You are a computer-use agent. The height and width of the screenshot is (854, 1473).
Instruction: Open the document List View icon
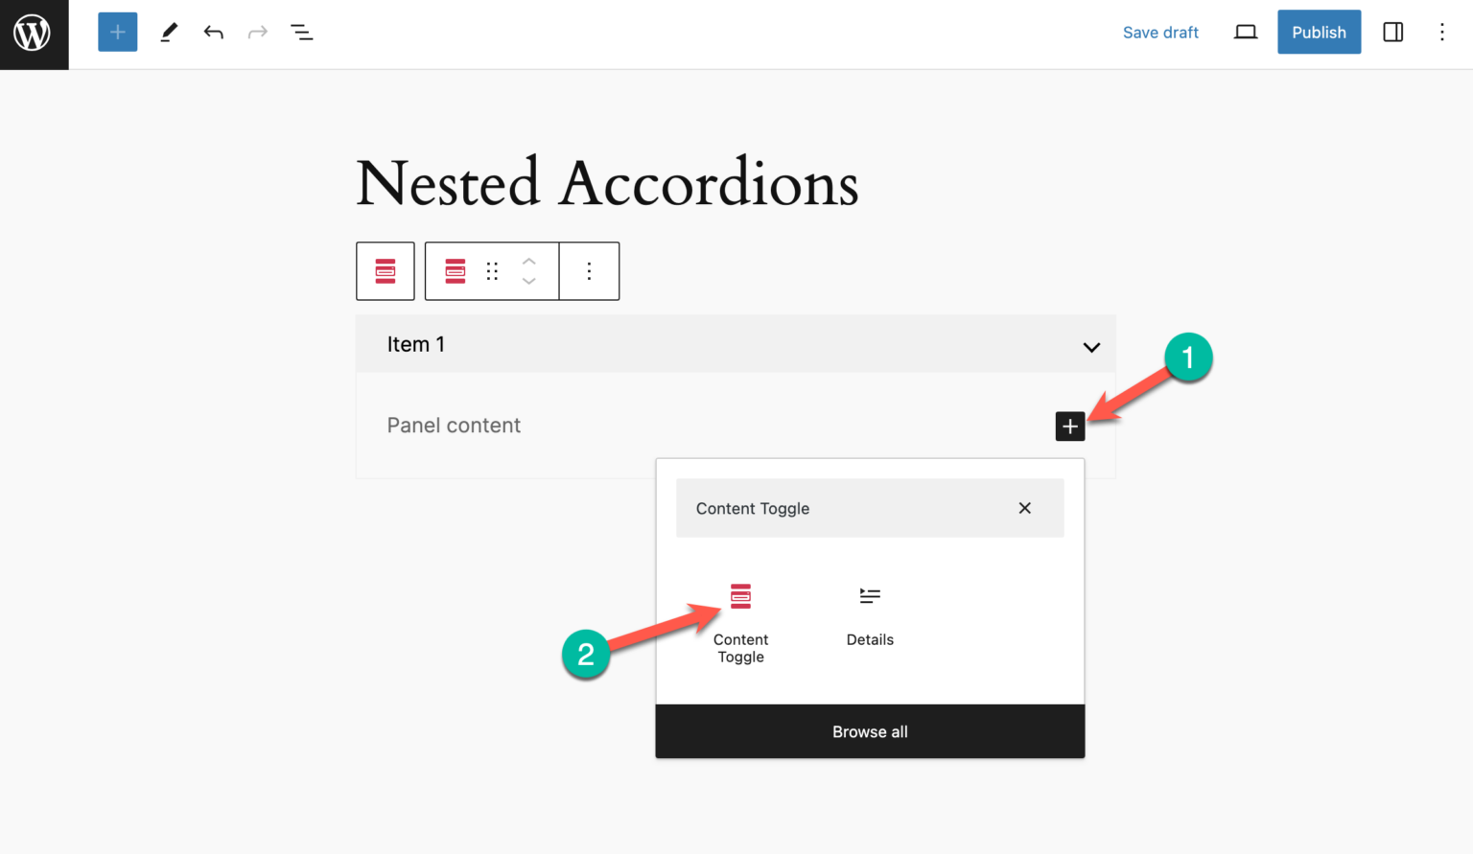point(301,32)
